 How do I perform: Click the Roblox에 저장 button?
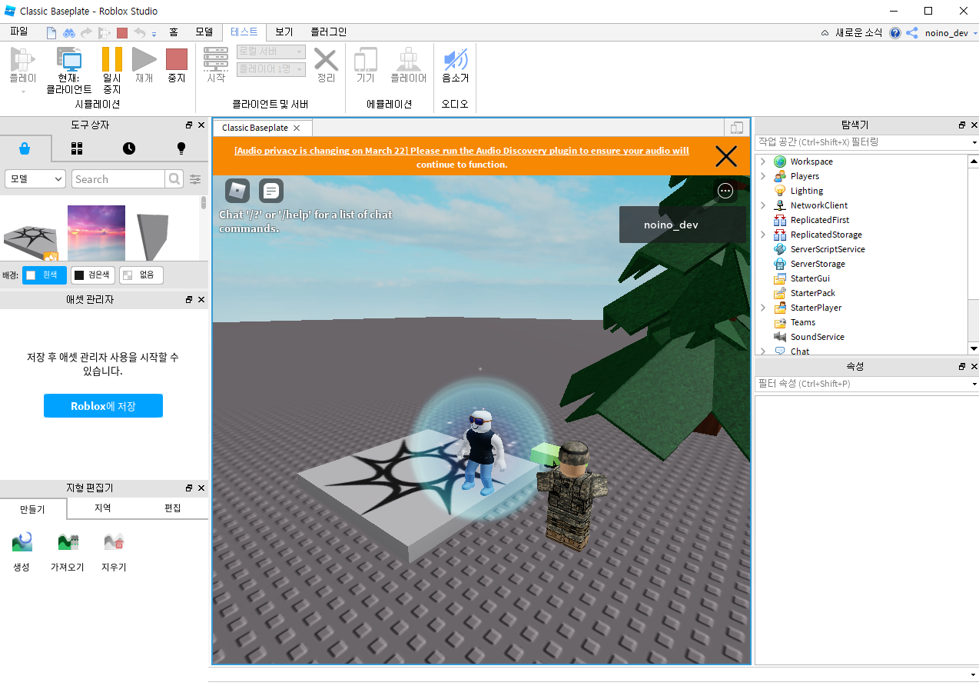(103, 405)
